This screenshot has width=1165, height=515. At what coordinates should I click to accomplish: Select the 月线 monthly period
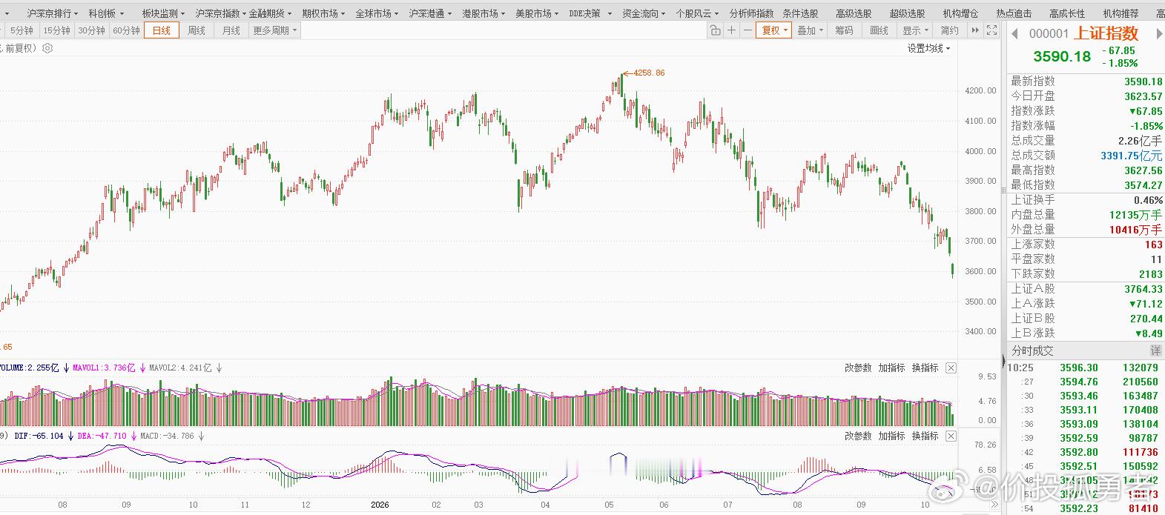(x=231, y=30)
